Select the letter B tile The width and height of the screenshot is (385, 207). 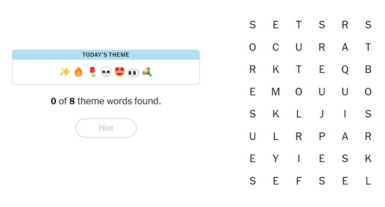click(368, 69)
